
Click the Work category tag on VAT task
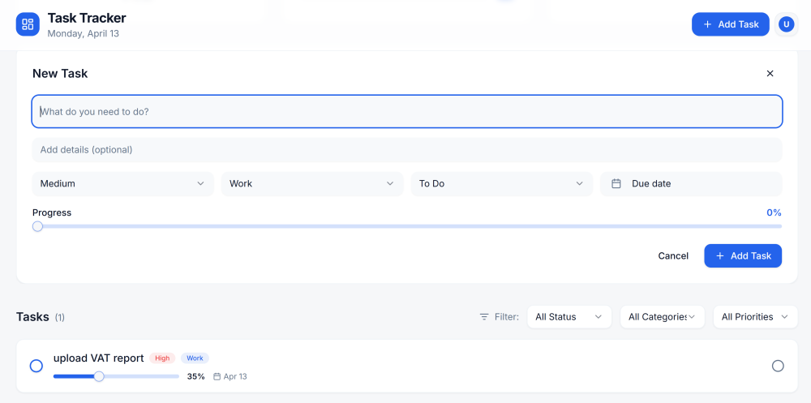pyautogui.click(x=195, y=358)
